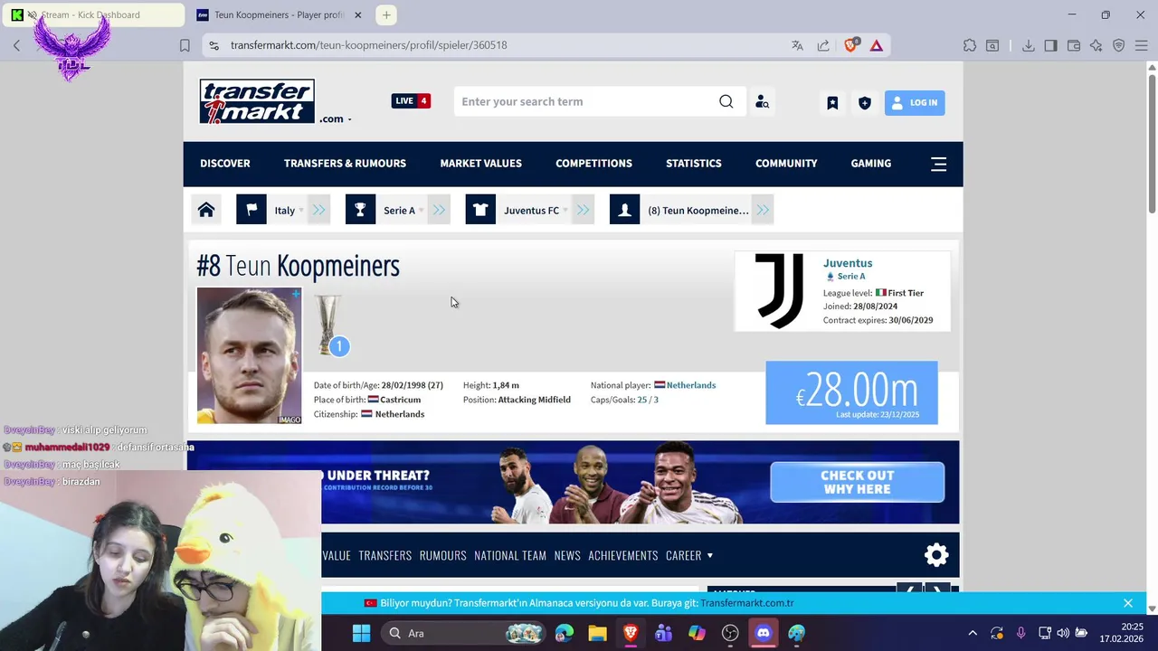The height and width of the screenshot is (651, 1158).
Task: Click the LOG IN button
Action: tap(915, 103)
